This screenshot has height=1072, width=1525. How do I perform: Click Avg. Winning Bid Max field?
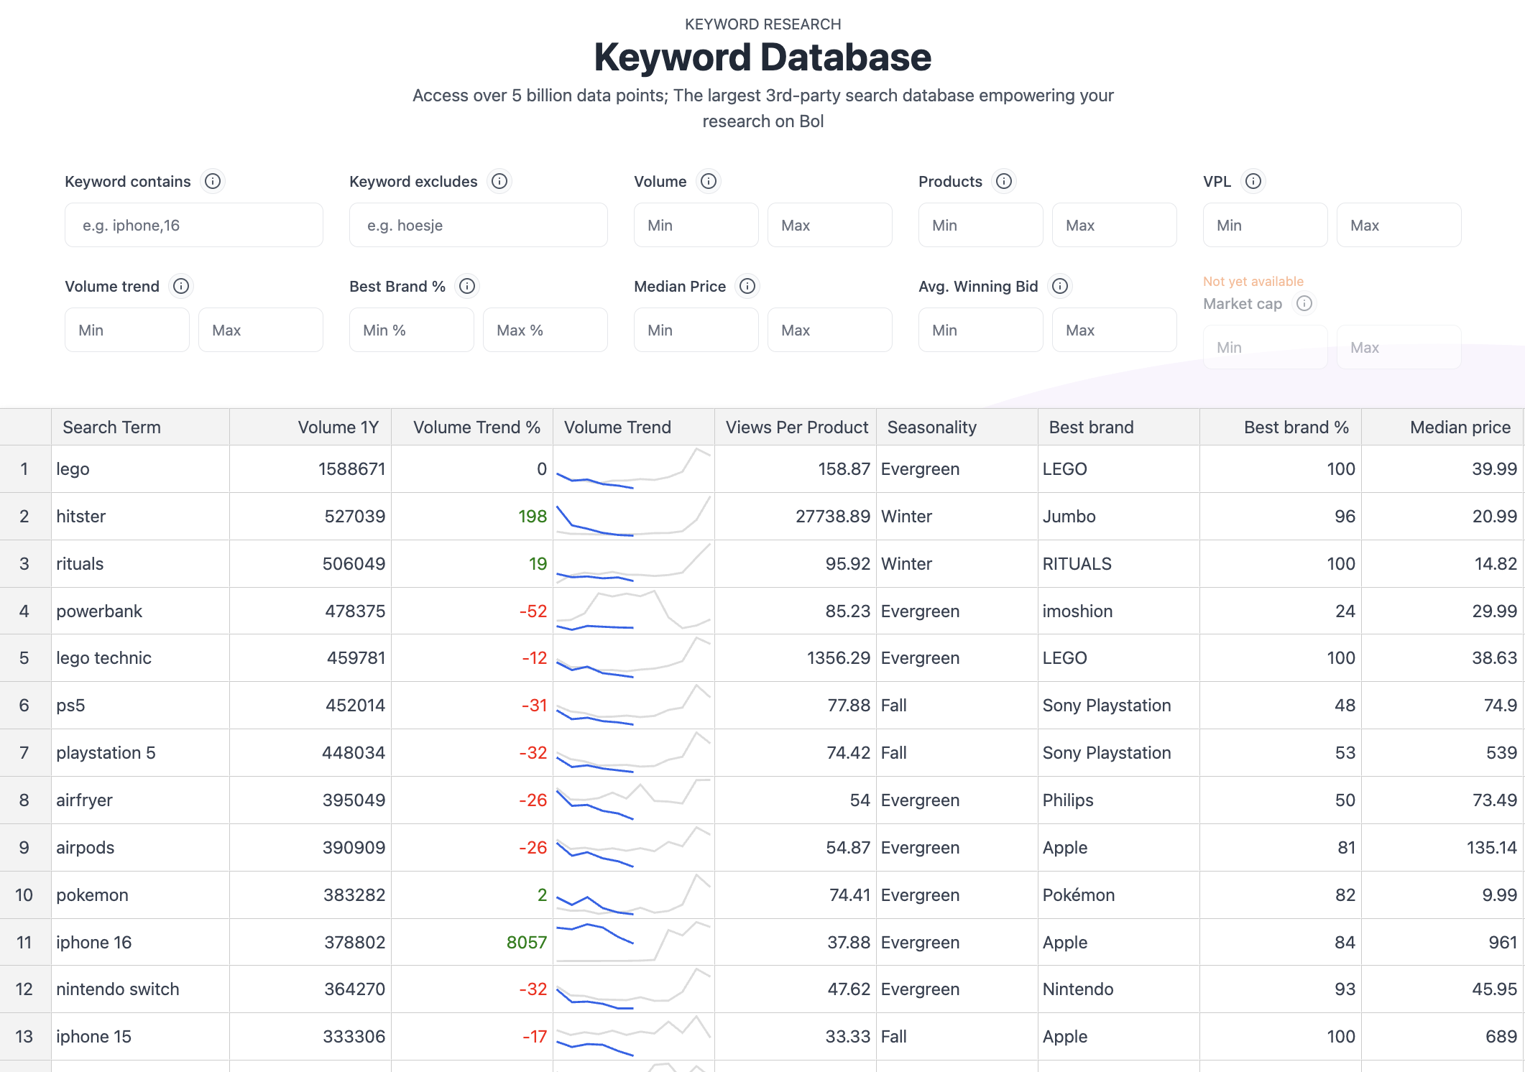pos(1115,330)
